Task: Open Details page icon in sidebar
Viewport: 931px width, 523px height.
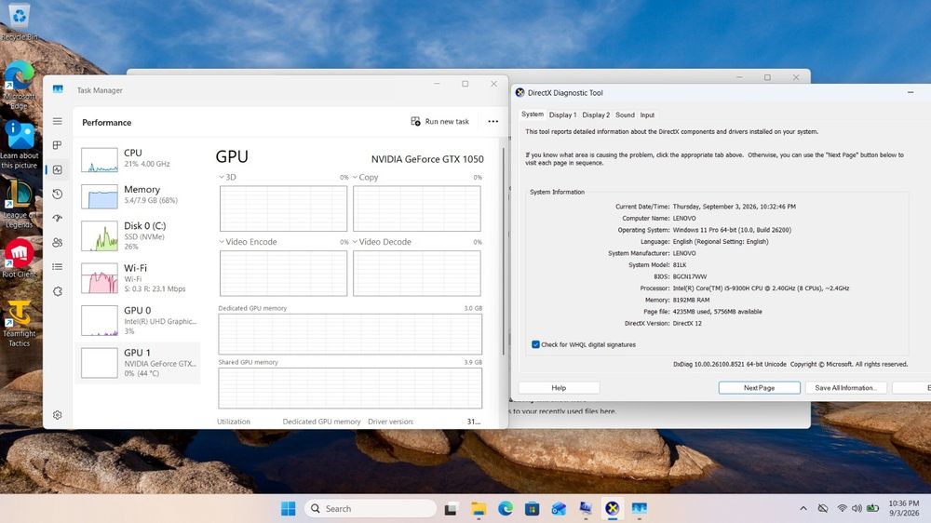Action: pyautogui.click(x=58, y=267)
